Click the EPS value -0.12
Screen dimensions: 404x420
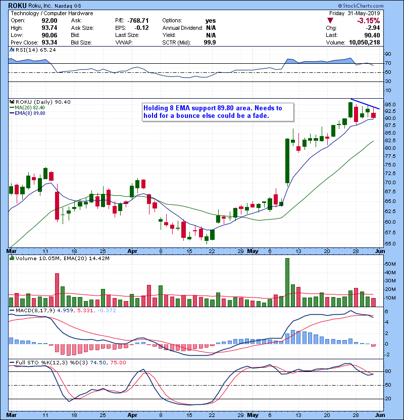[x=141, y=28]
